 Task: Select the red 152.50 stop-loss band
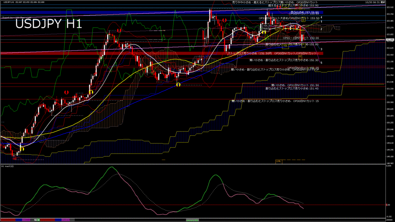tap(116, 53)
